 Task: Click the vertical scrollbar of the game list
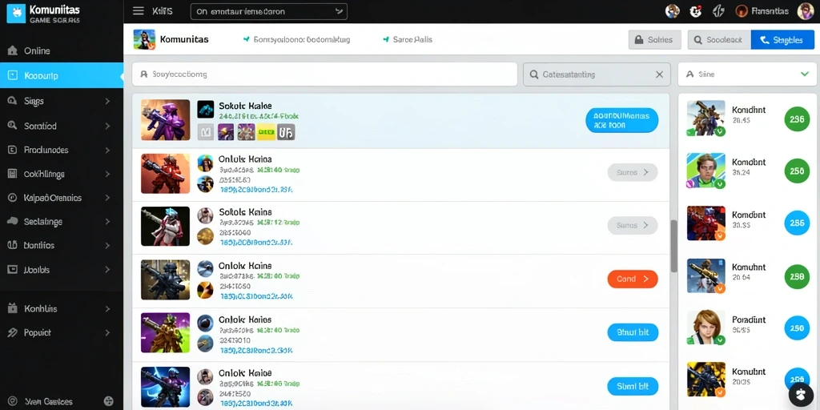pos(674,246)
